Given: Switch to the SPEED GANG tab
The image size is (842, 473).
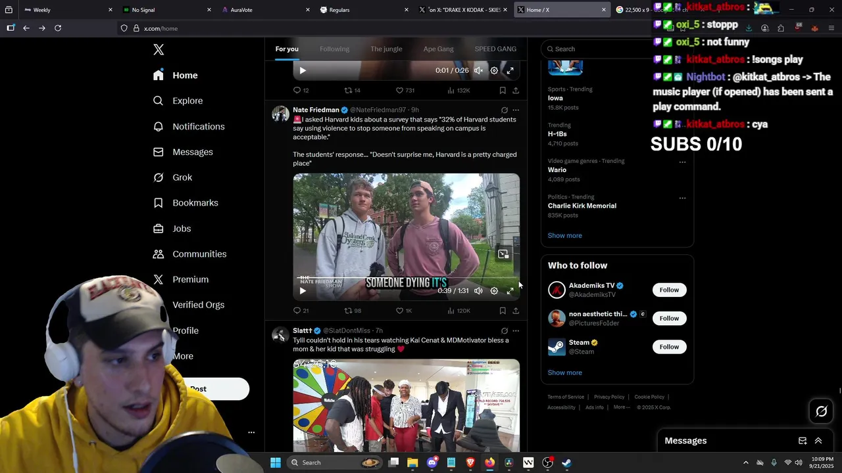Looking at the screenshot, I should 495,49.
